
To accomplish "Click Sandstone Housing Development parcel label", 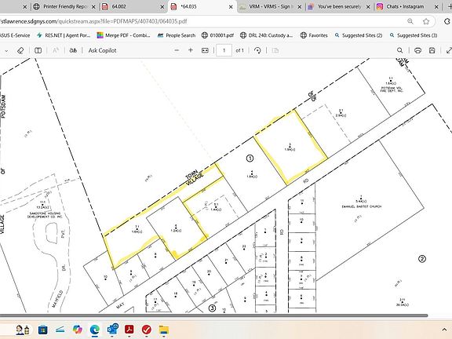I will point(45,215).
